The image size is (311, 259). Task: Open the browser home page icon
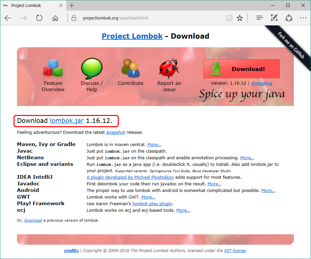click(x=55, y=18)
